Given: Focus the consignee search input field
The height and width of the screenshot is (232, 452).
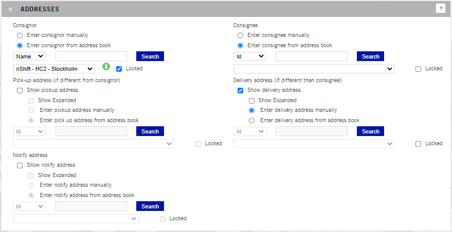Looking at the screenshot, I should [312, 56].
